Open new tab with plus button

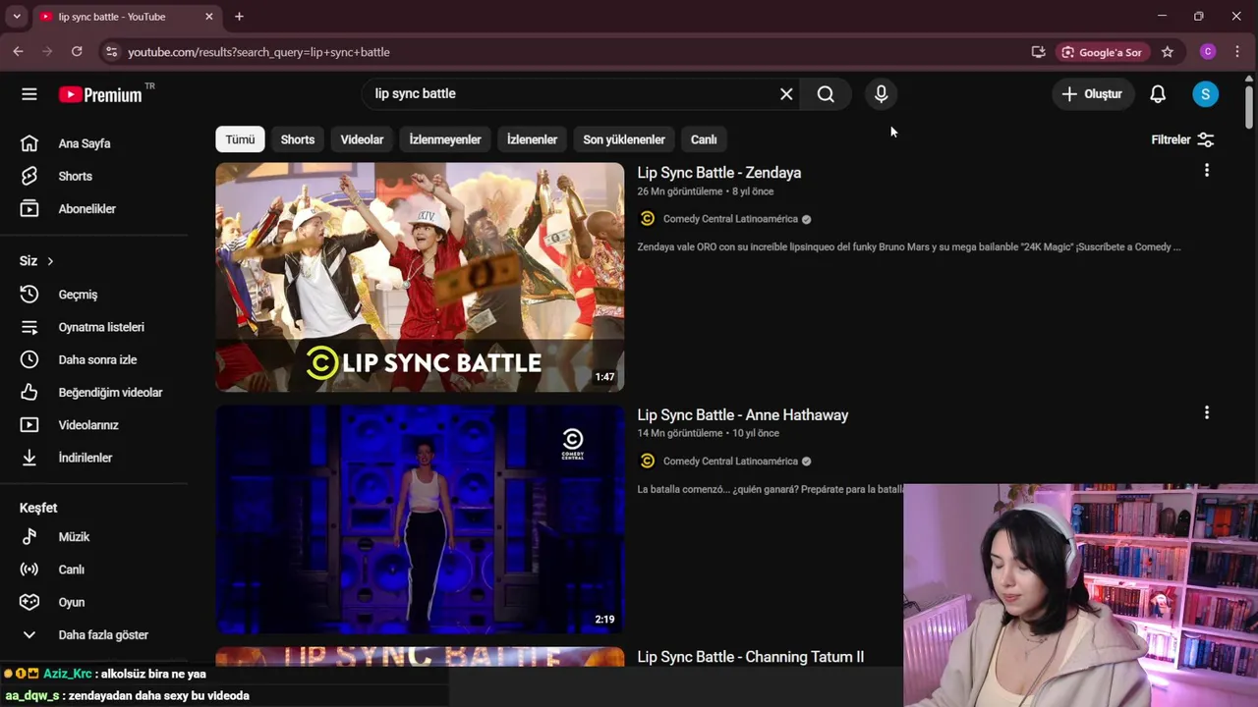coord(239,17)
